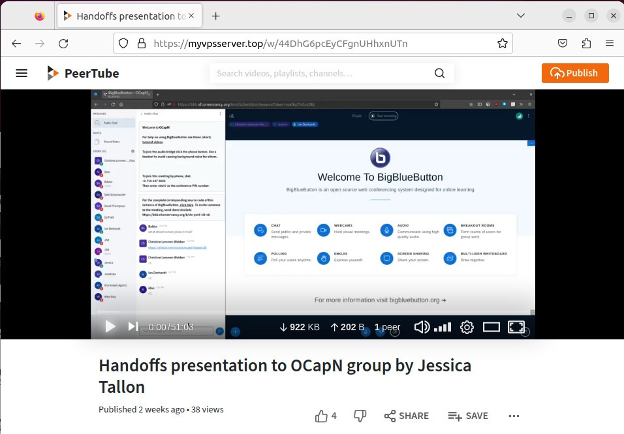
Task: Open the more-actions ellipsis under the video
Action: [514, 416]
